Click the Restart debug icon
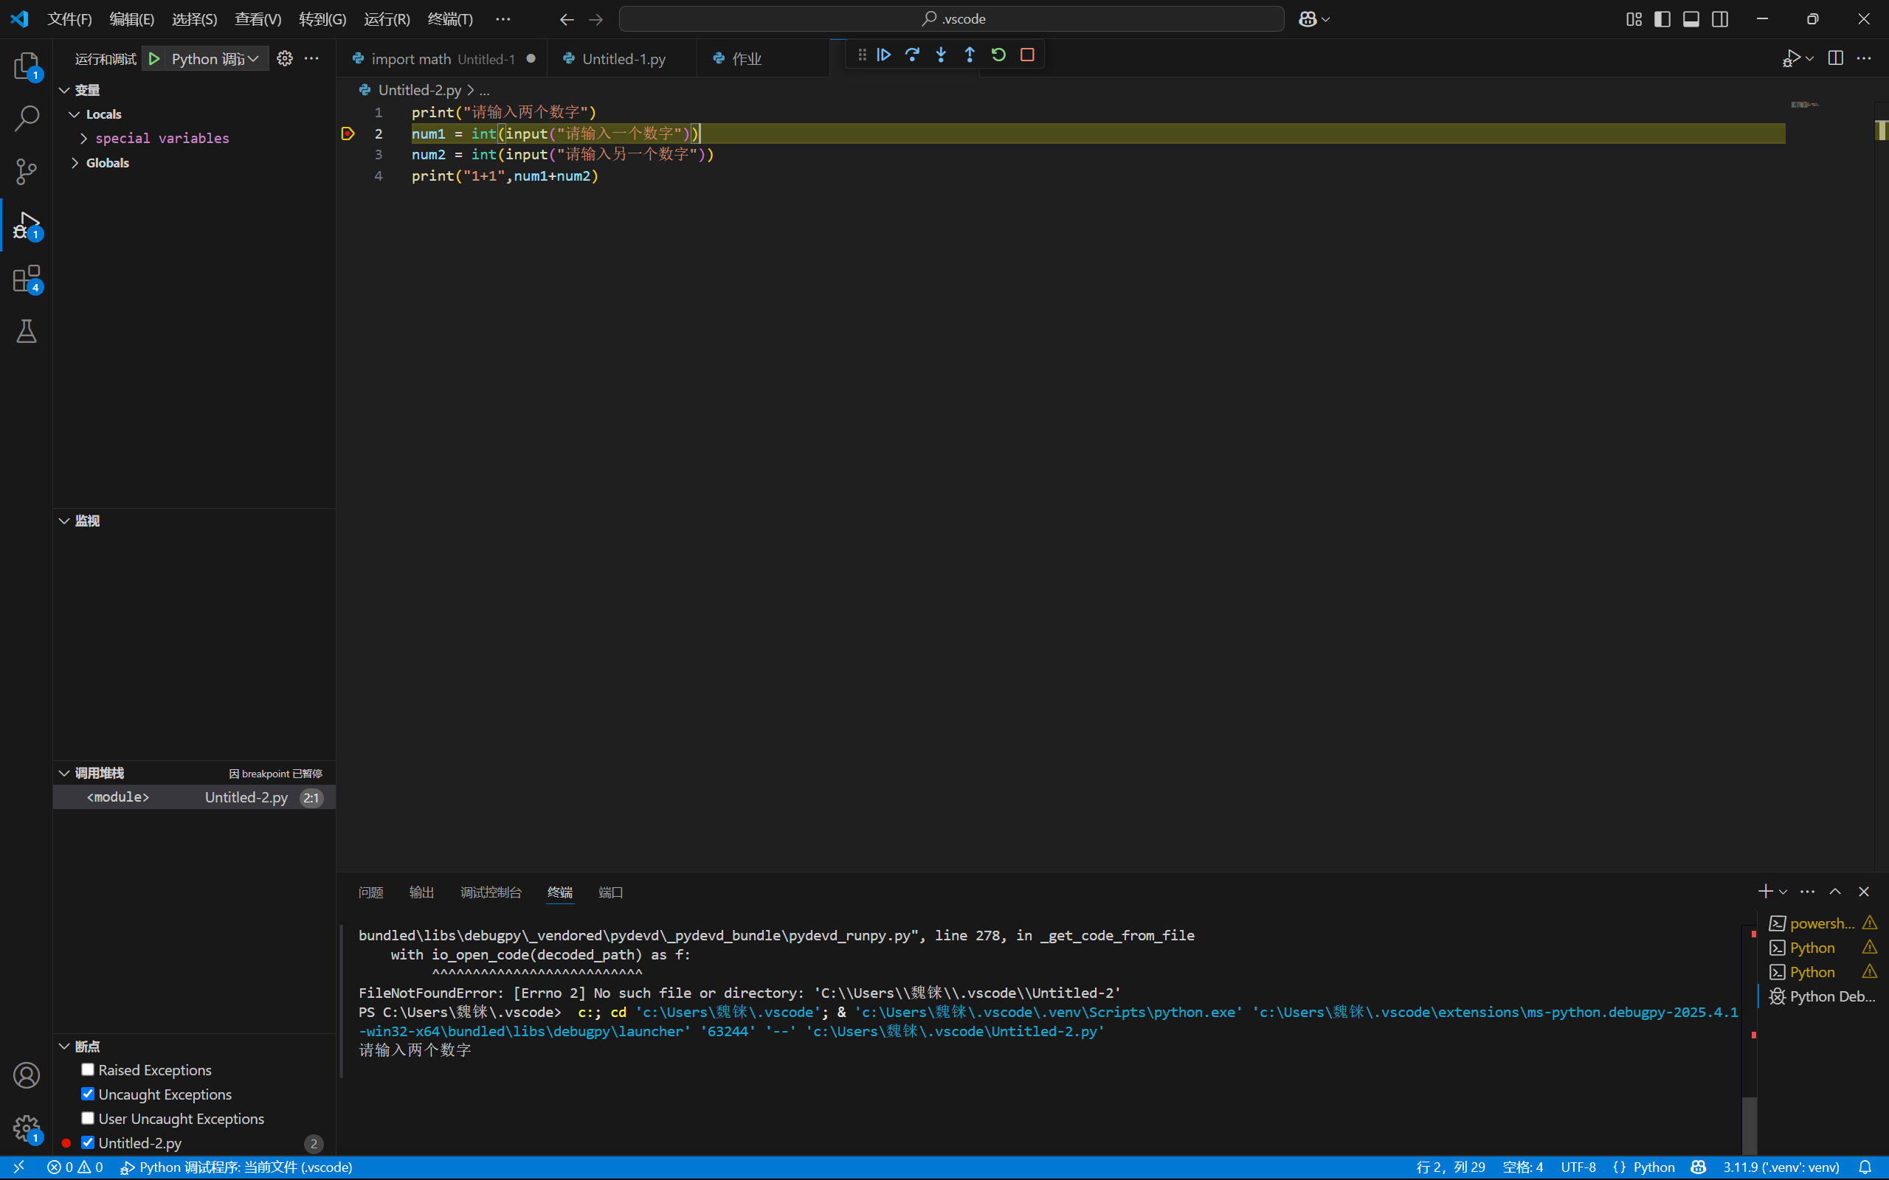 pos(998,55)
